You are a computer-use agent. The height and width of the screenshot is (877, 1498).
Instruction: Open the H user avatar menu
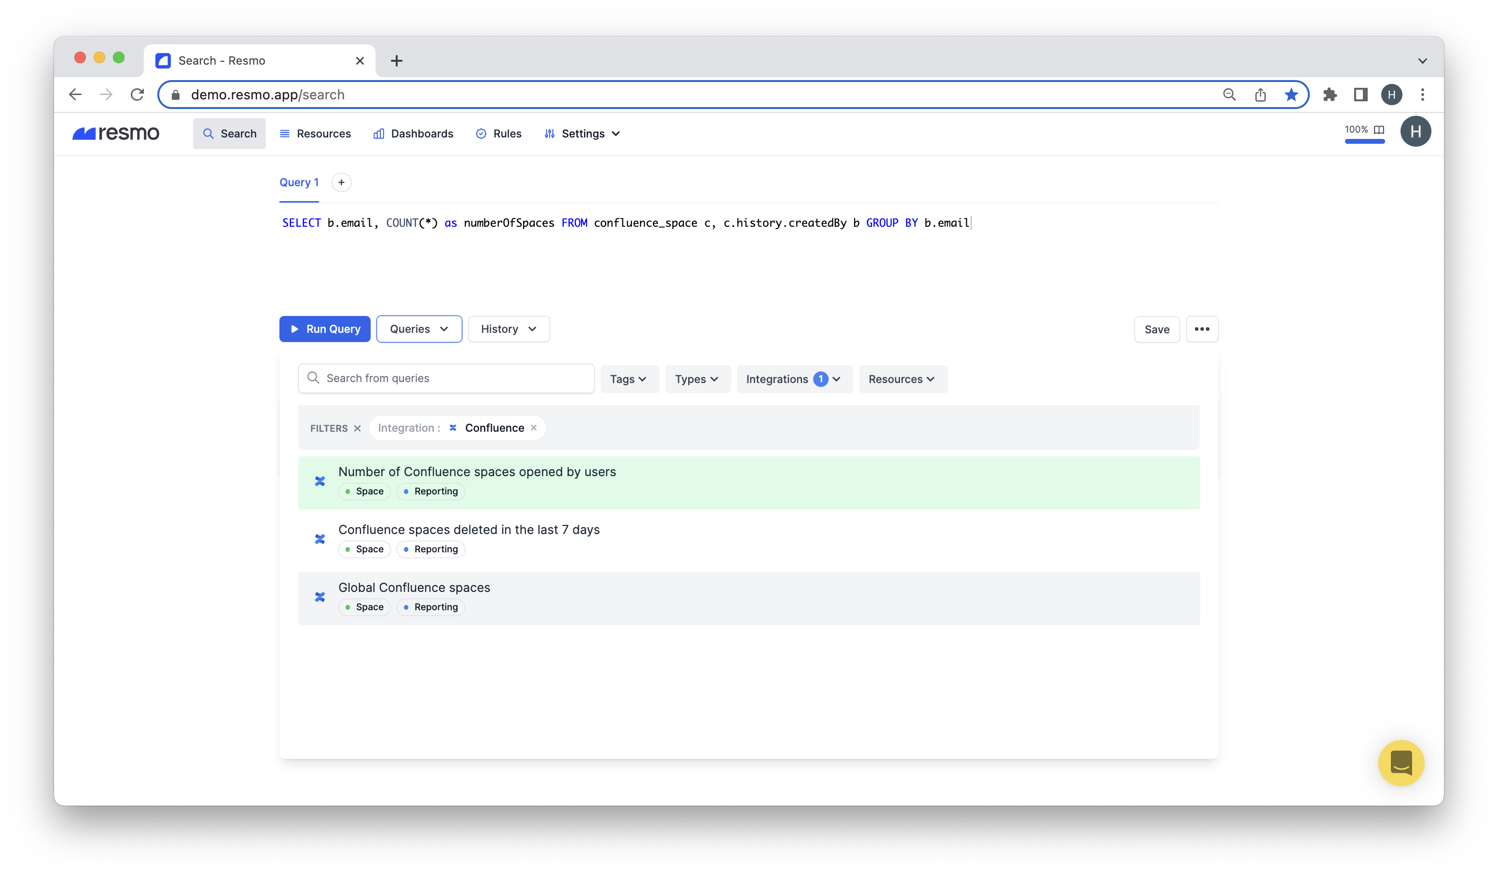click(1415, 131)
